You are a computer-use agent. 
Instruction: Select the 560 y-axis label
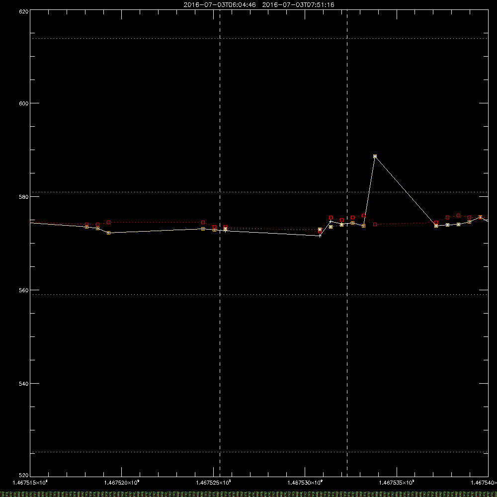pyautogui.click(x=24, y=290)
